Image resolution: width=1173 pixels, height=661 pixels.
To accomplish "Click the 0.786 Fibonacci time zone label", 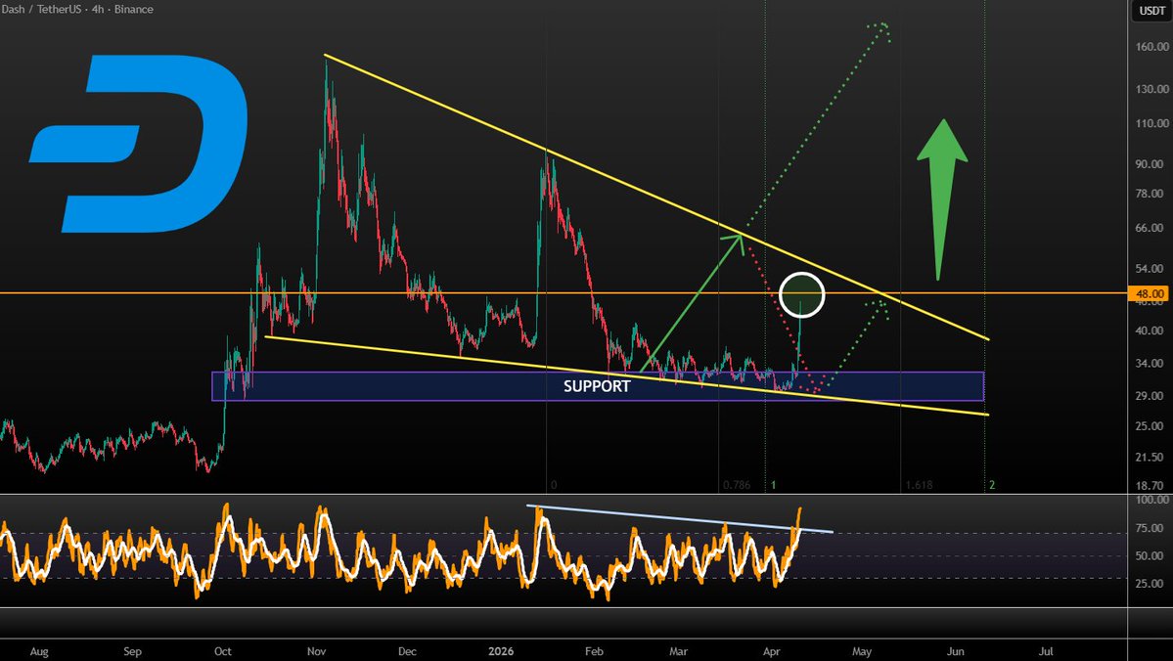I will tap(737, 485).
